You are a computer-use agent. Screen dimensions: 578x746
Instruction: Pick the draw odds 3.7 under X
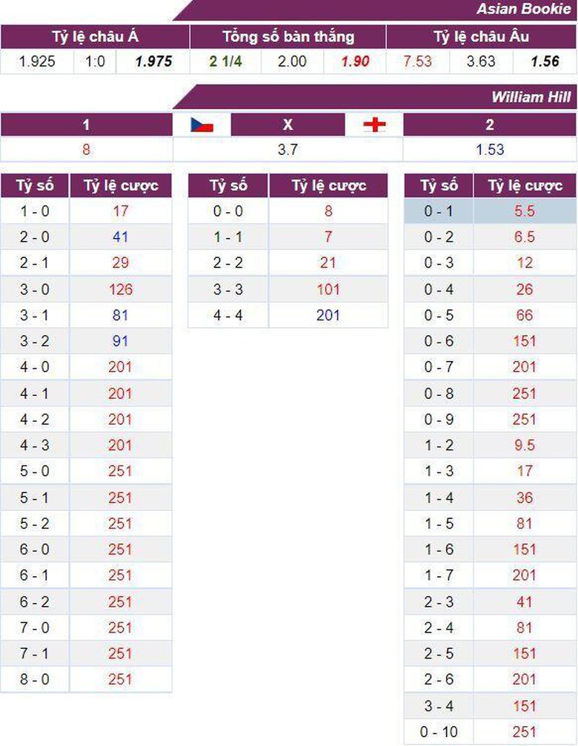288,150
